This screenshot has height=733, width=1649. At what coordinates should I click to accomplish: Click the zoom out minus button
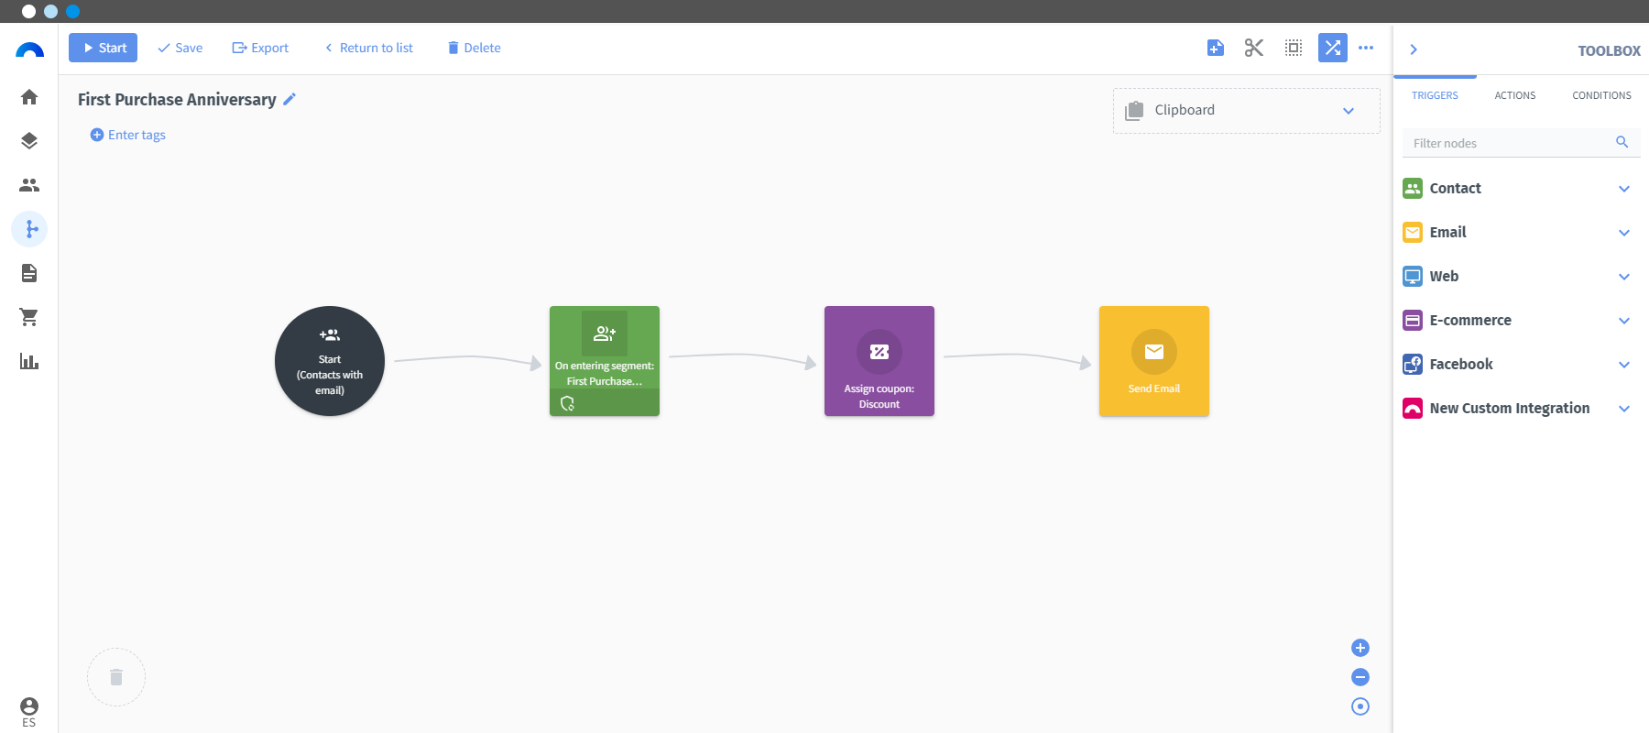coord(1360,677)
